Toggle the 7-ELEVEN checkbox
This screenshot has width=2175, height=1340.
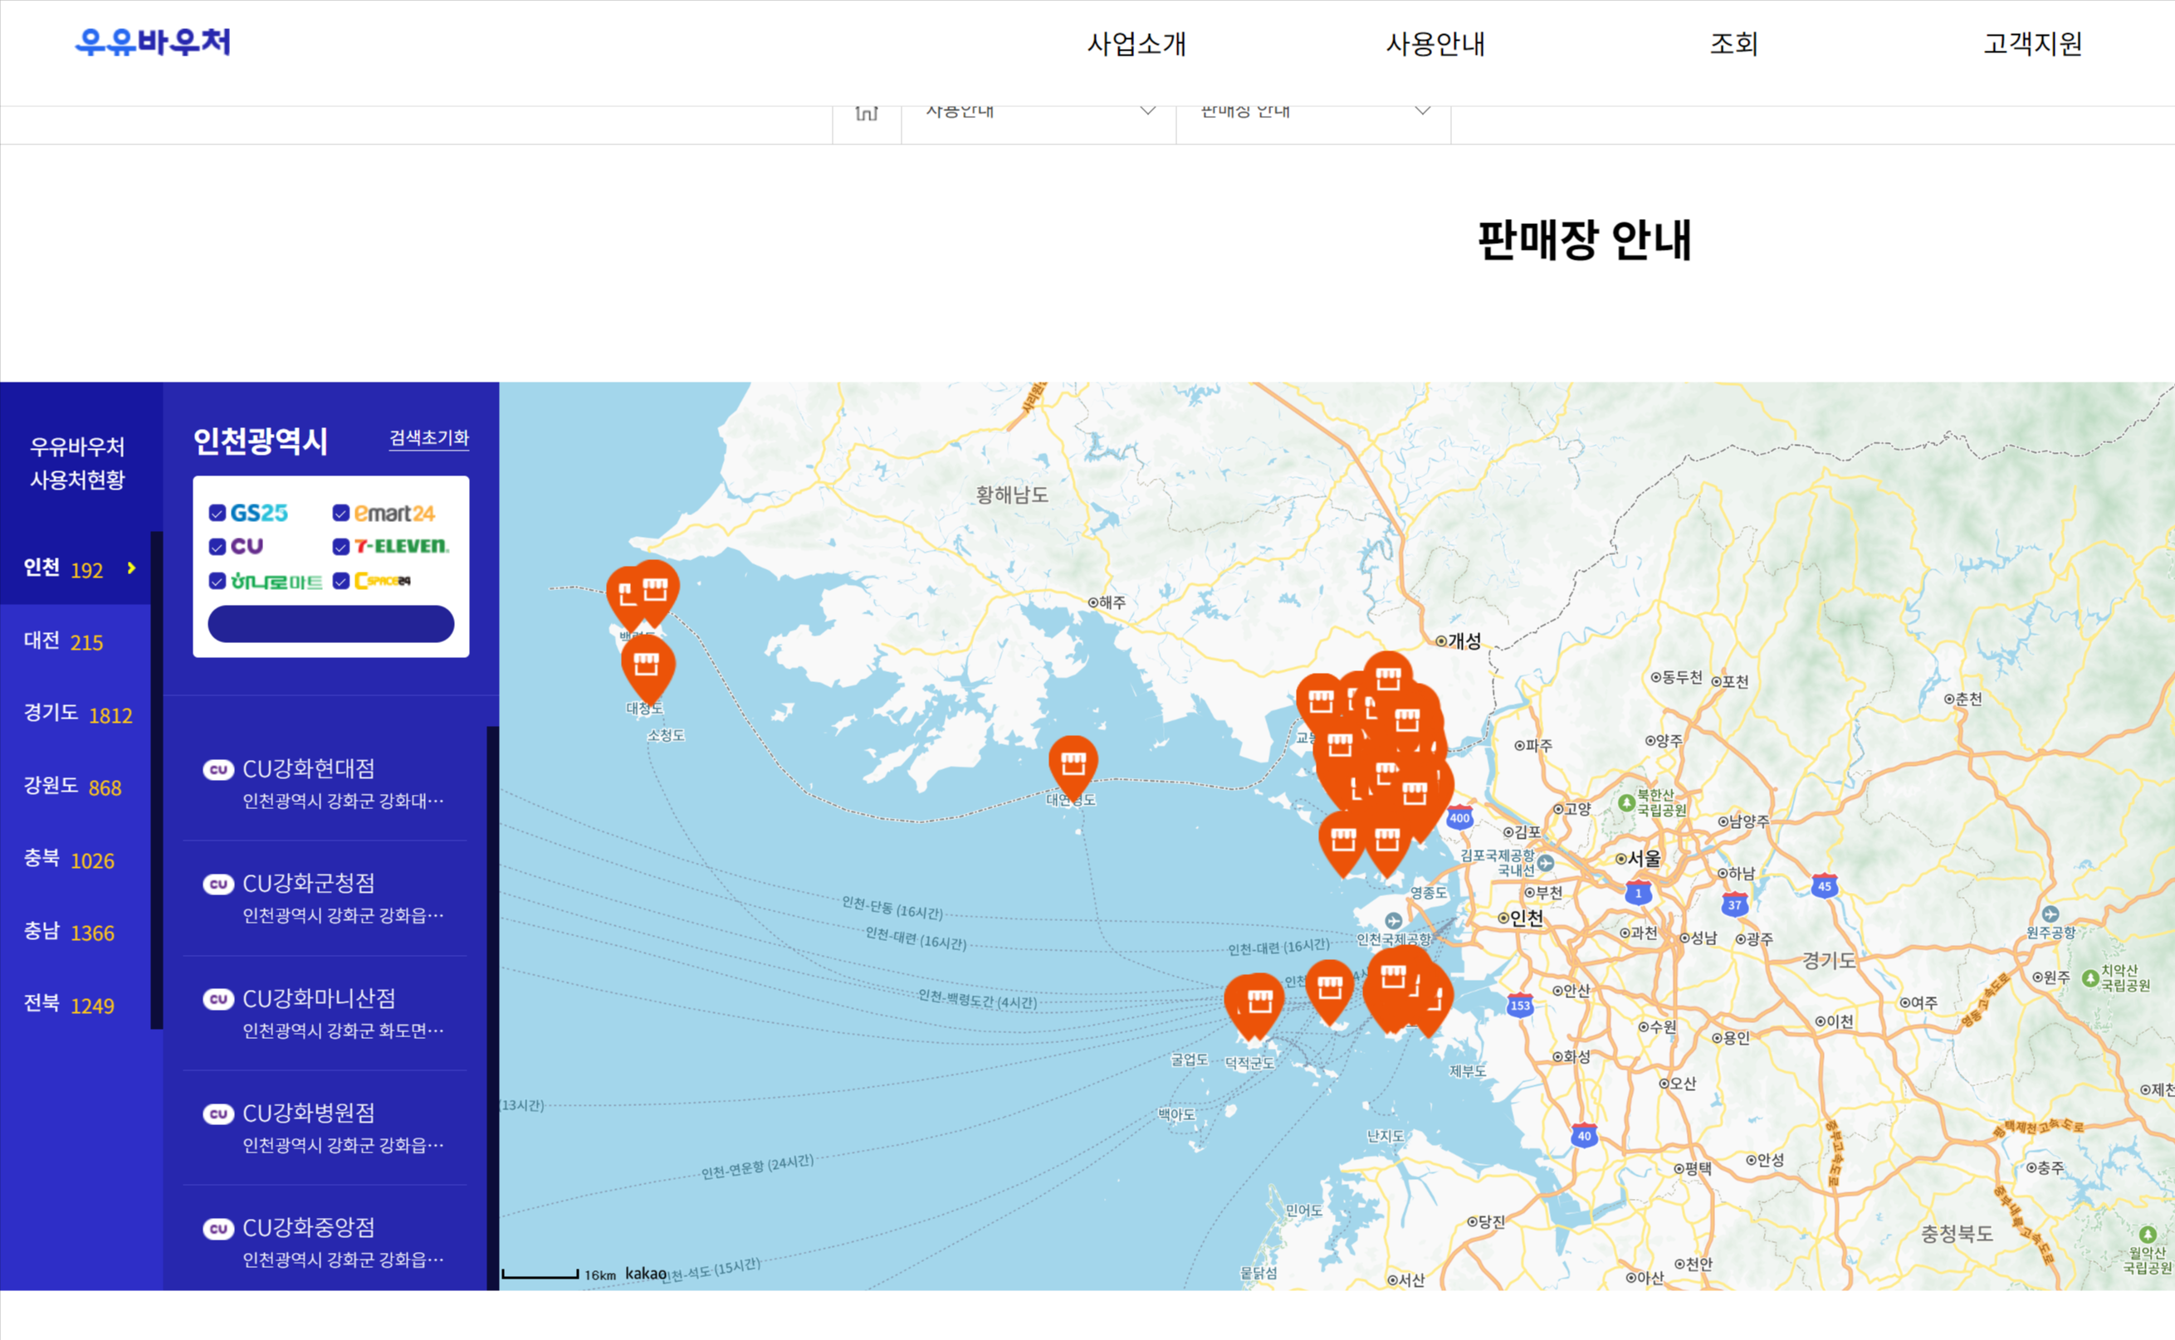[x=340, y=547]
